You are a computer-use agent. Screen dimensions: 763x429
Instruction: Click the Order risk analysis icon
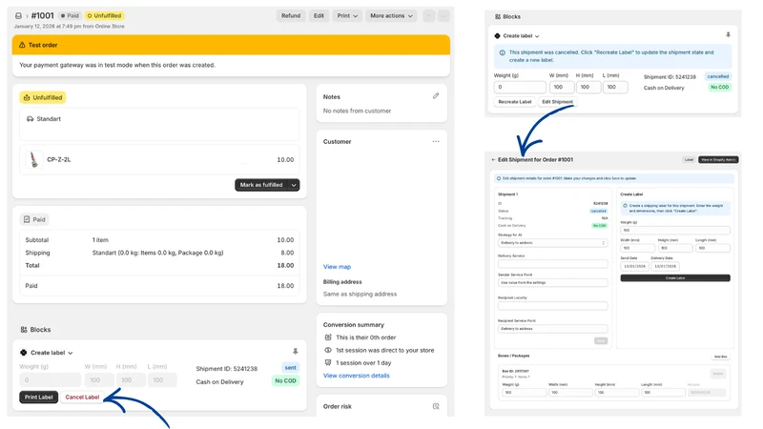tap(436, 406)
